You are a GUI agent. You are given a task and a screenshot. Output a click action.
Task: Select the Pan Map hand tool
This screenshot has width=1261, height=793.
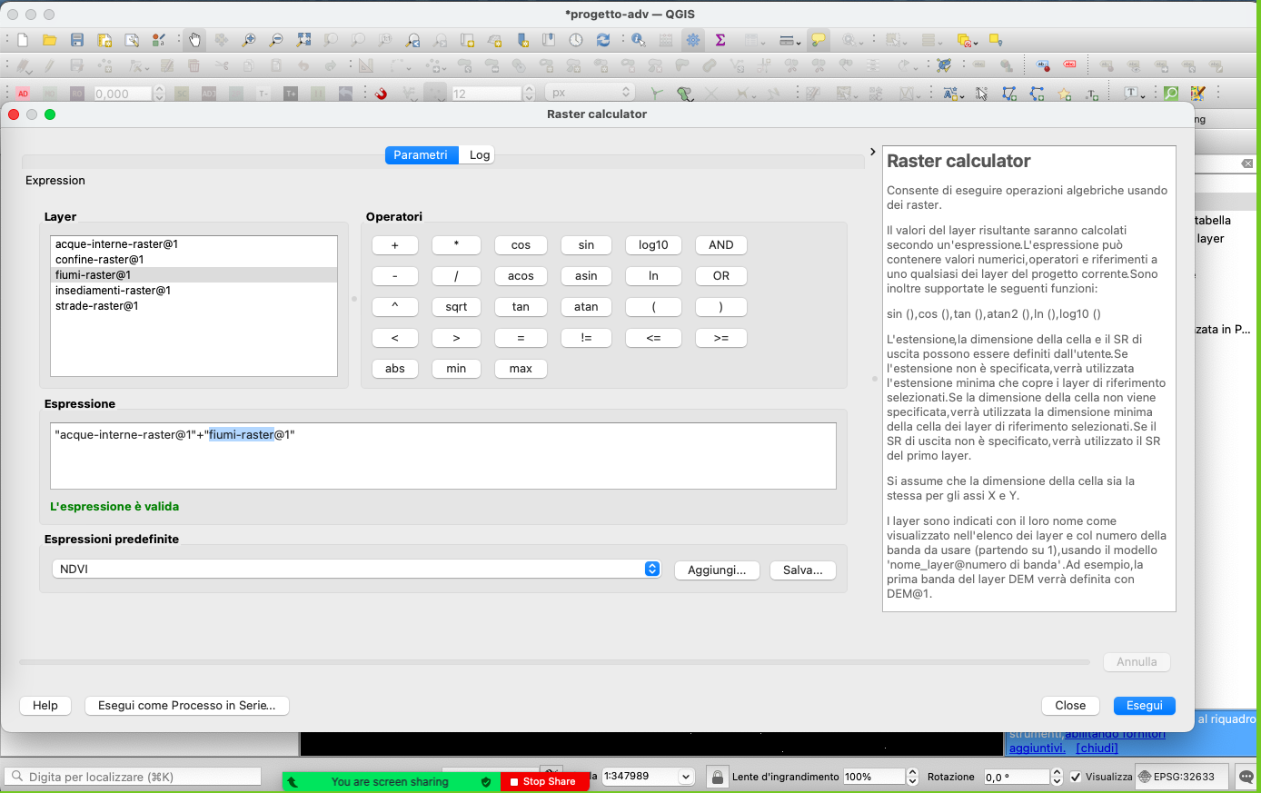[194, 40]
